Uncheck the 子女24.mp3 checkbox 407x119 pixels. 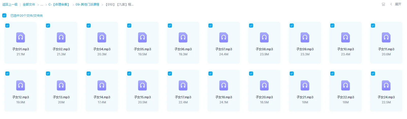pos(373,74)
